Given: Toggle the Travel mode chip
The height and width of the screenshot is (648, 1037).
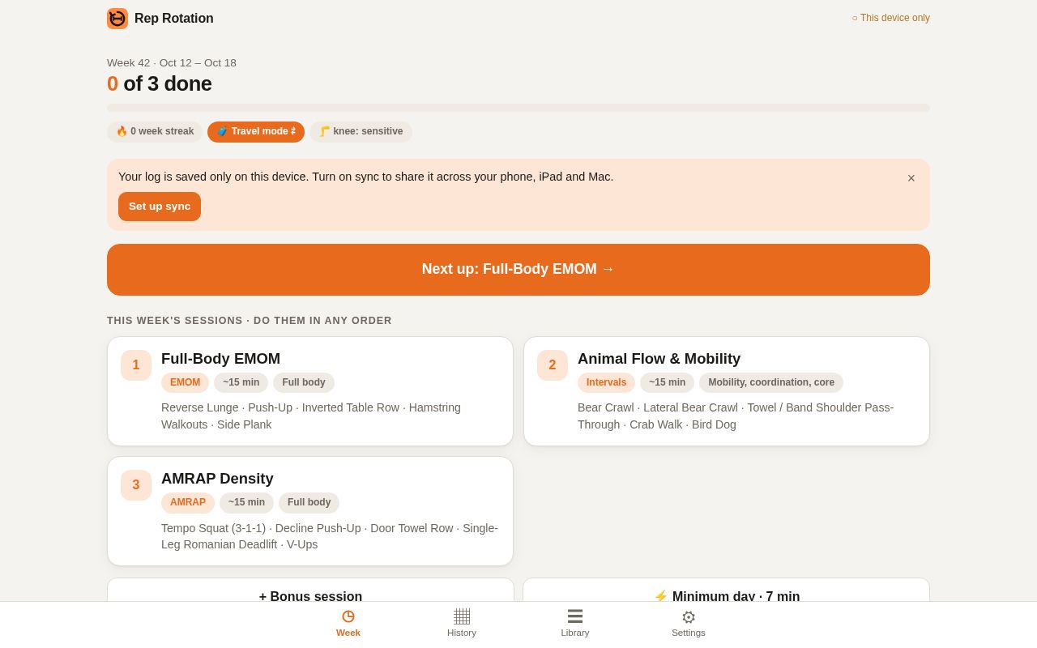Looking at the screenshot, I should coord(256,132).
